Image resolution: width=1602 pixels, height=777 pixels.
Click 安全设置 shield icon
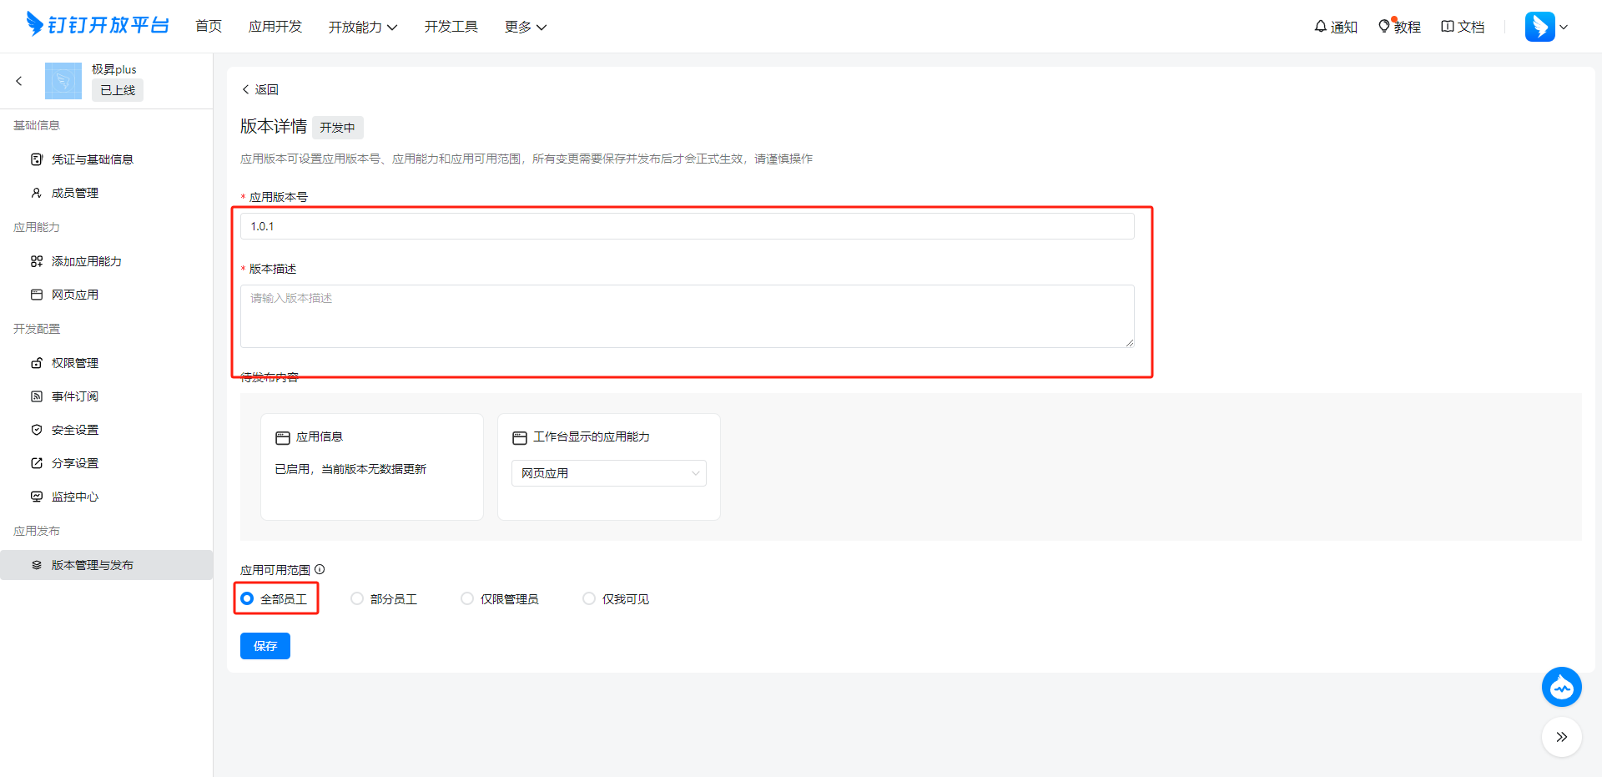[37, 430]
